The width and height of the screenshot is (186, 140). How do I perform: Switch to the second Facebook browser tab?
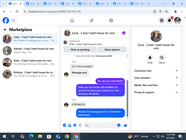click(33, 4)
